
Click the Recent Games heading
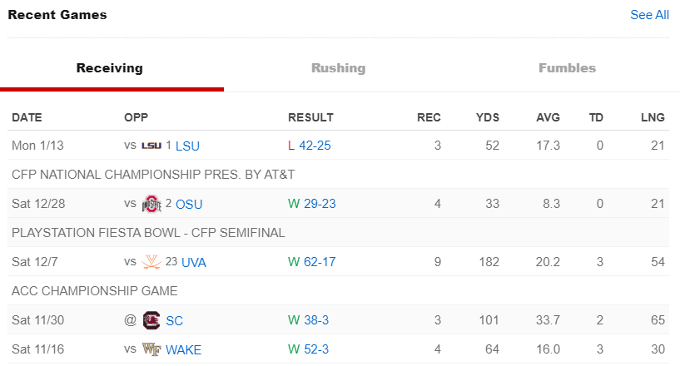click(x=57, y=15)
